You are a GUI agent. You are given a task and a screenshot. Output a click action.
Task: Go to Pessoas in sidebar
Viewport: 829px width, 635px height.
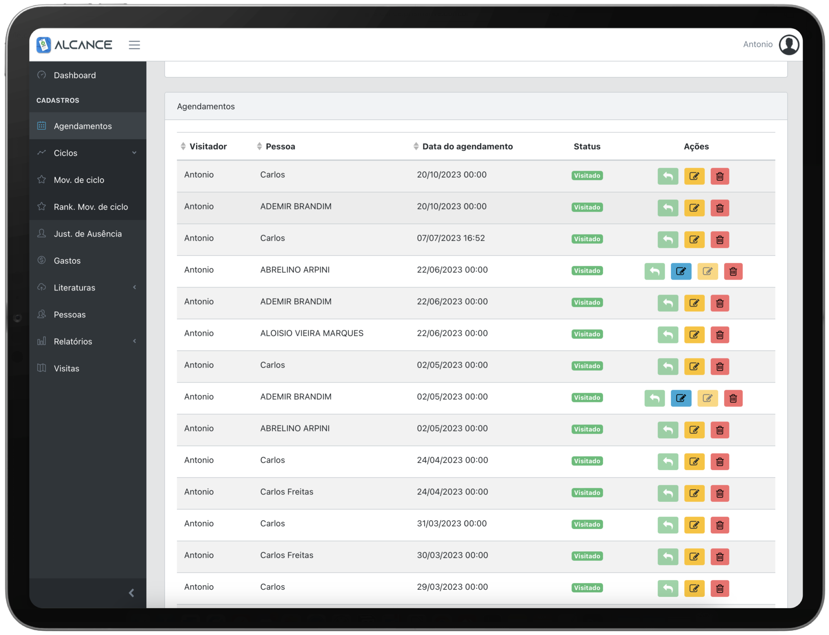70,315
